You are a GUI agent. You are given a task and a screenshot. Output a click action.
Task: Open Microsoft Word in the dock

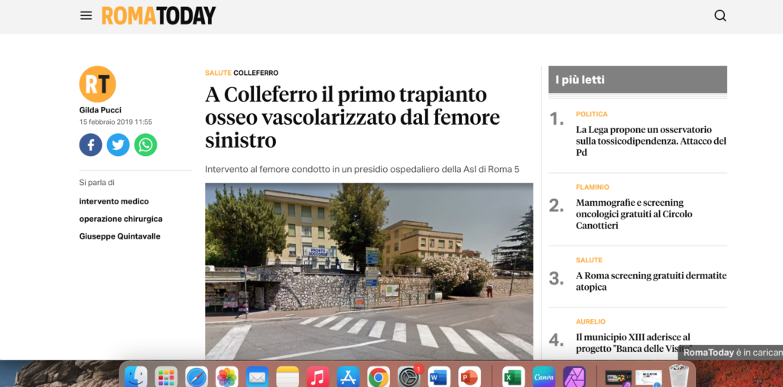[439, 377]
